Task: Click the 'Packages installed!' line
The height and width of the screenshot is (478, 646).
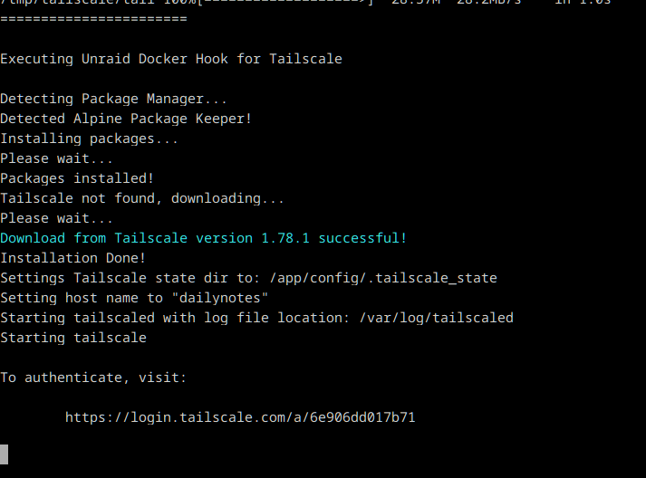Action: pos(77,178)
